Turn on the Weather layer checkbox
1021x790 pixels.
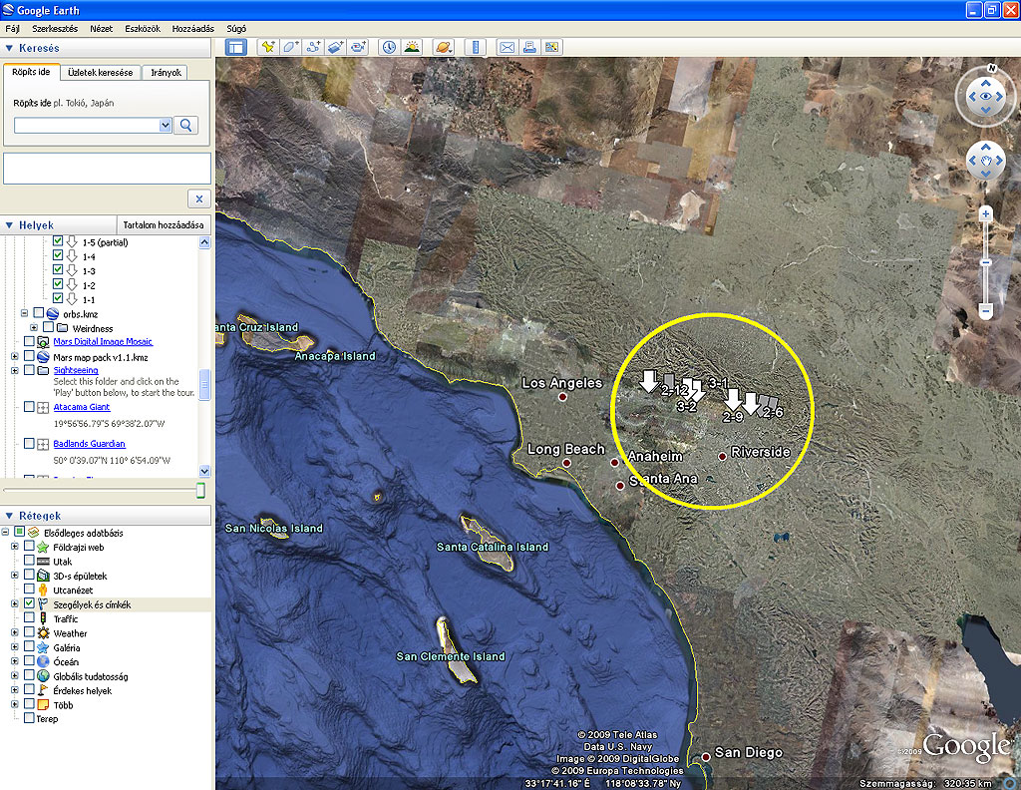(29, 632)
